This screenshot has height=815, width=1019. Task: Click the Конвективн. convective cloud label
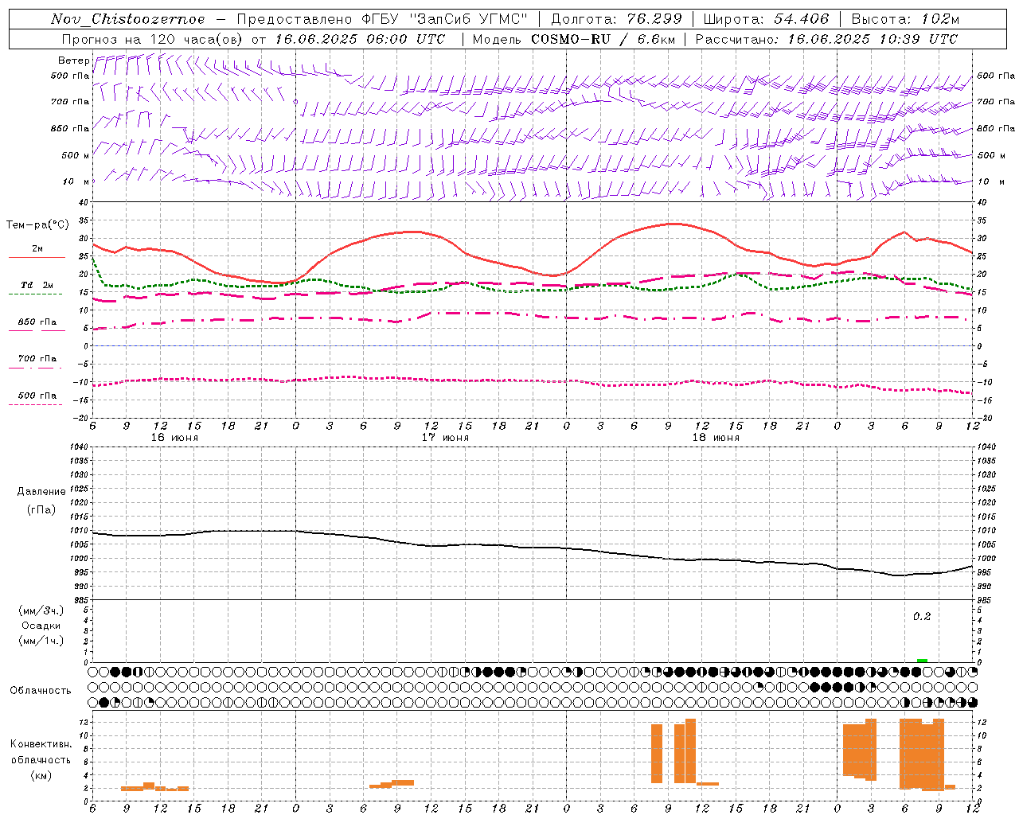click(x=41, y=744)
